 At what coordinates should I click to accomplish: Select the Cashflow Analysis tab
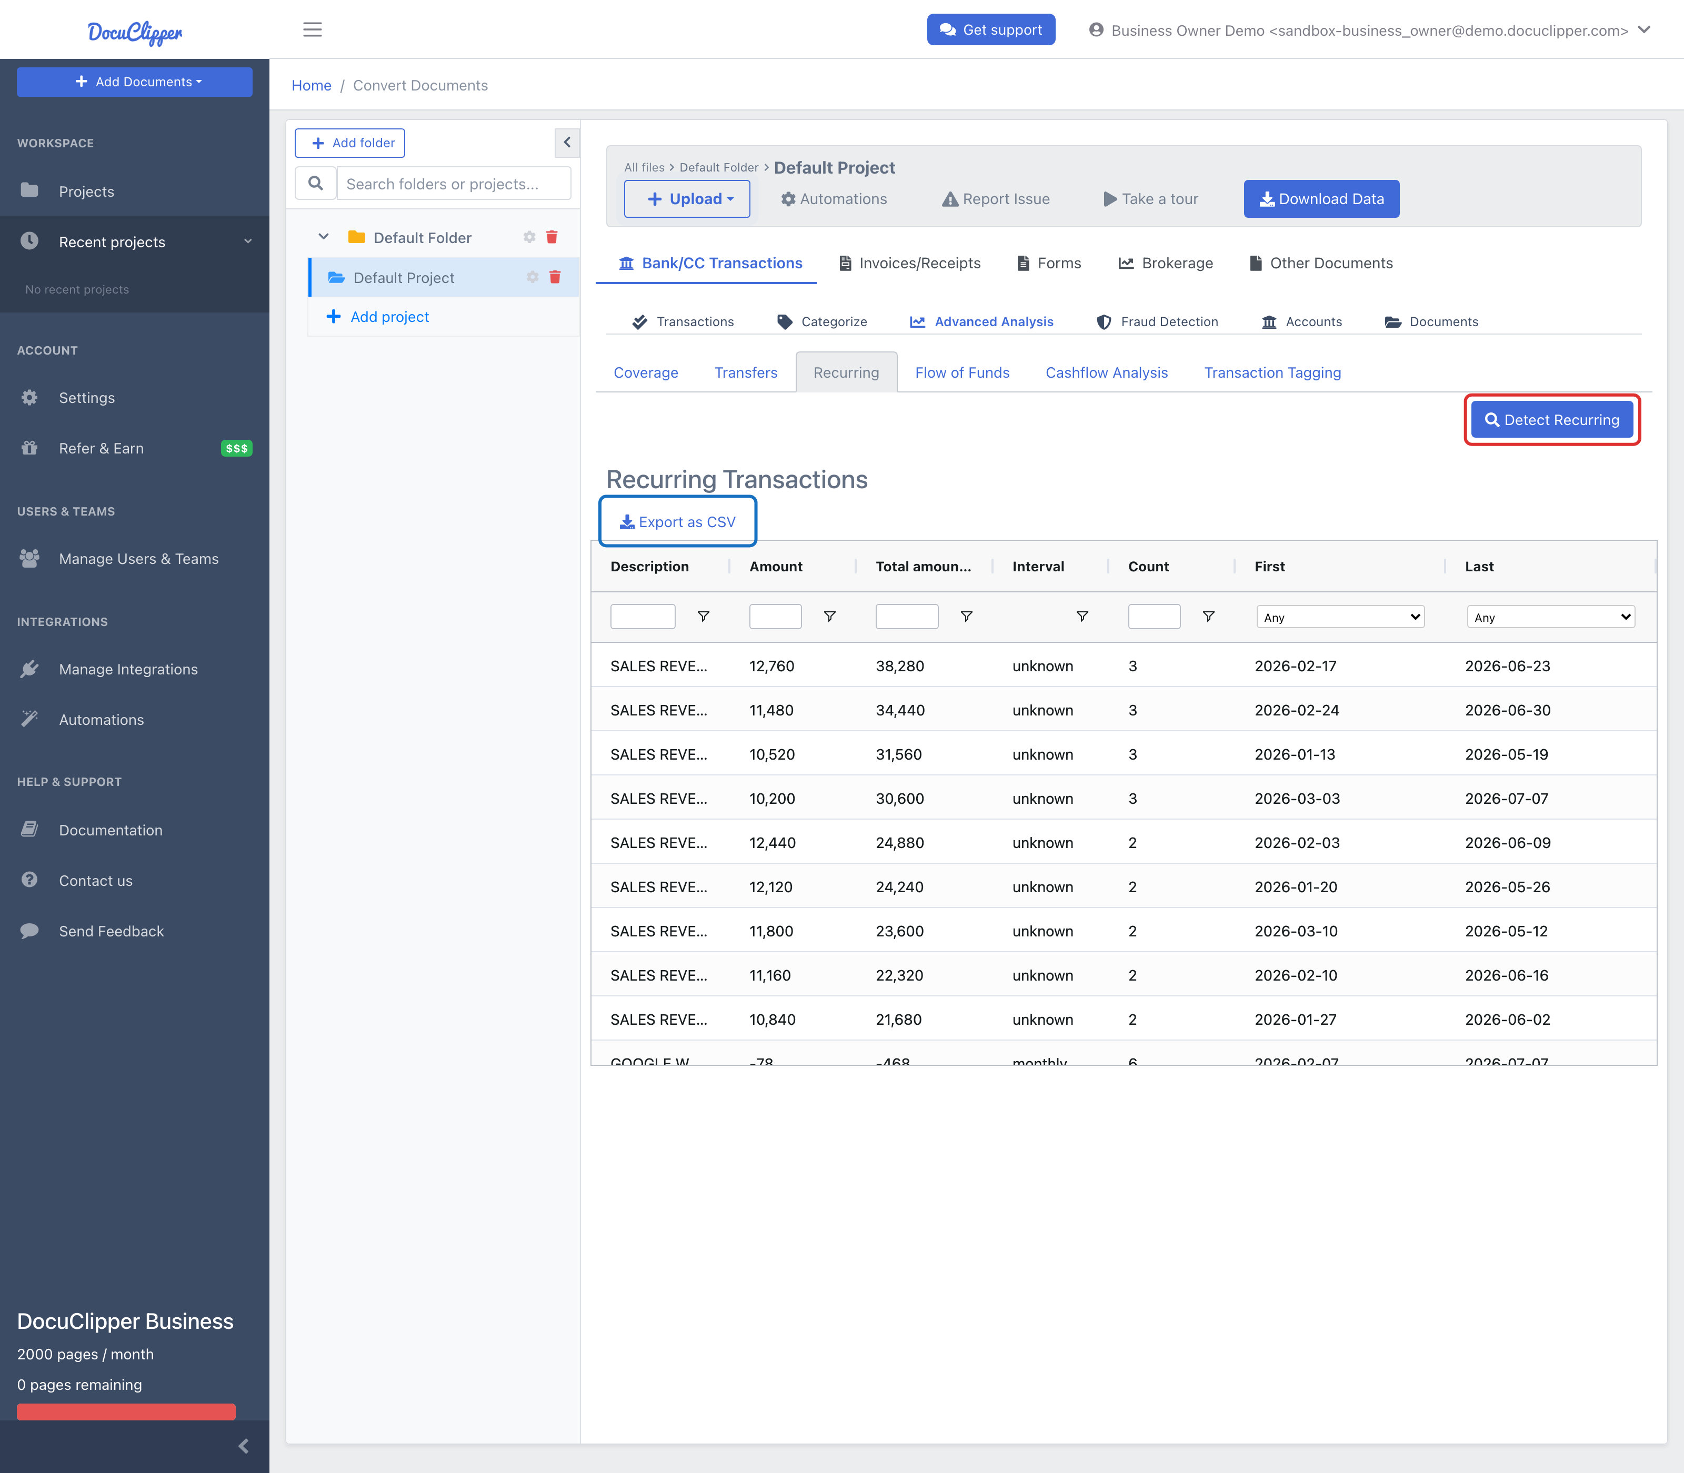click(x=1107, y=372)
